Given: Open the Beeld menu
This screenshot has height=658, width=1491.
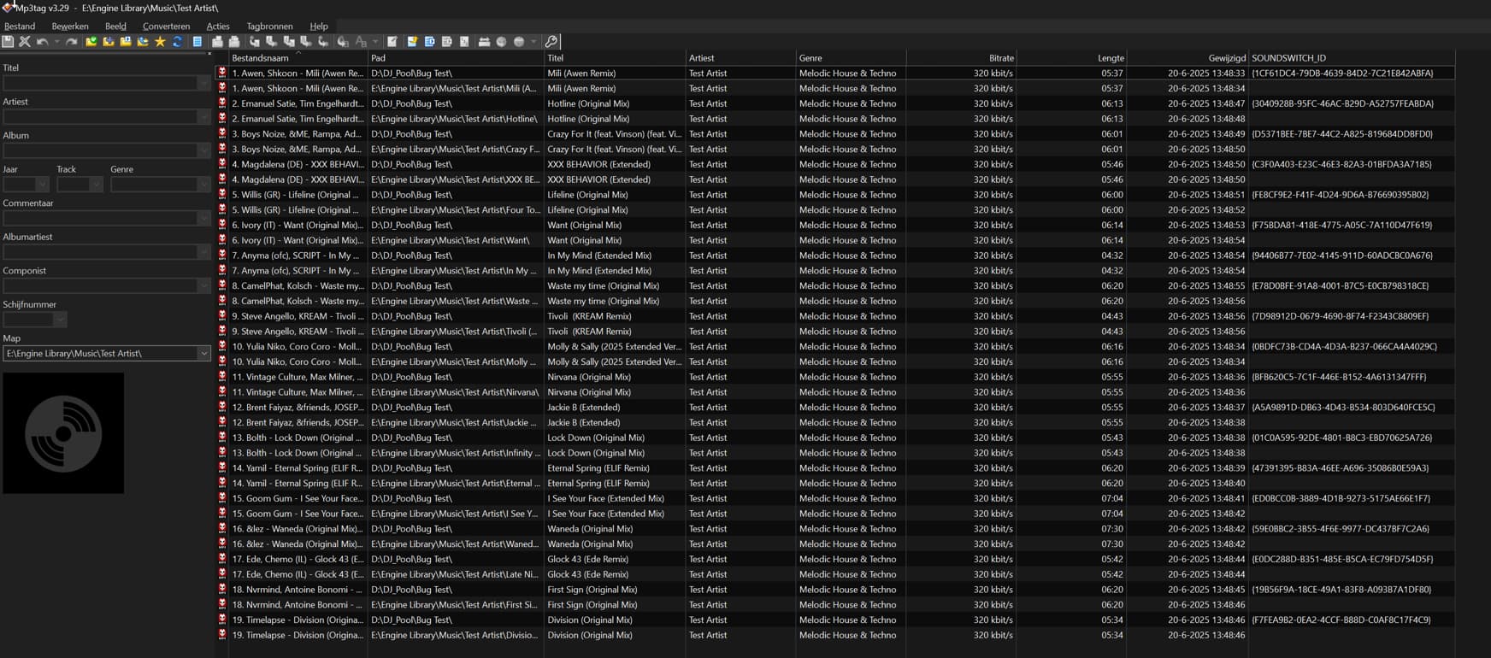Looking at the screenshot, I should click(115, 26).
